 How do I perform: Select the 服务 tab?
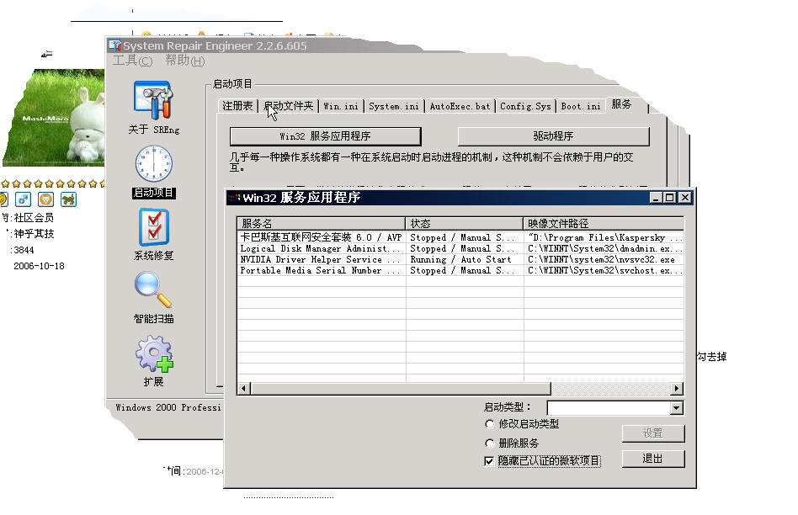click(x=621, y=104)
